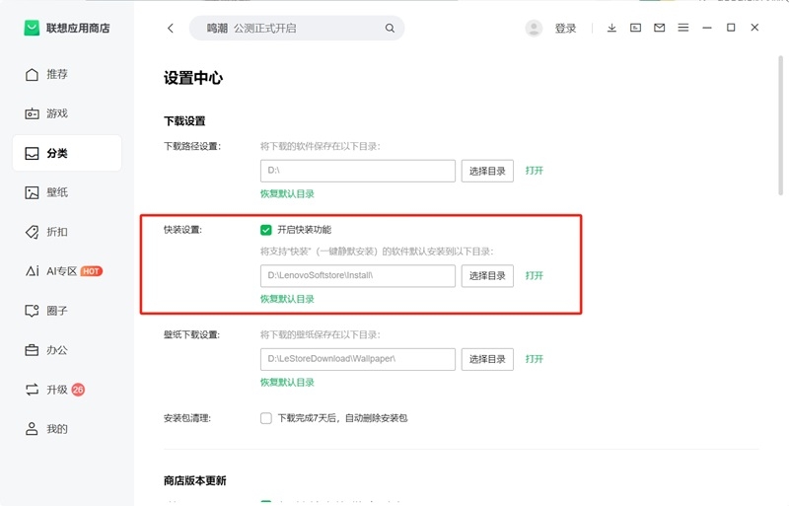Click the D:\LenovoSoftstore\Install\ path field

[x=358, y=276]
